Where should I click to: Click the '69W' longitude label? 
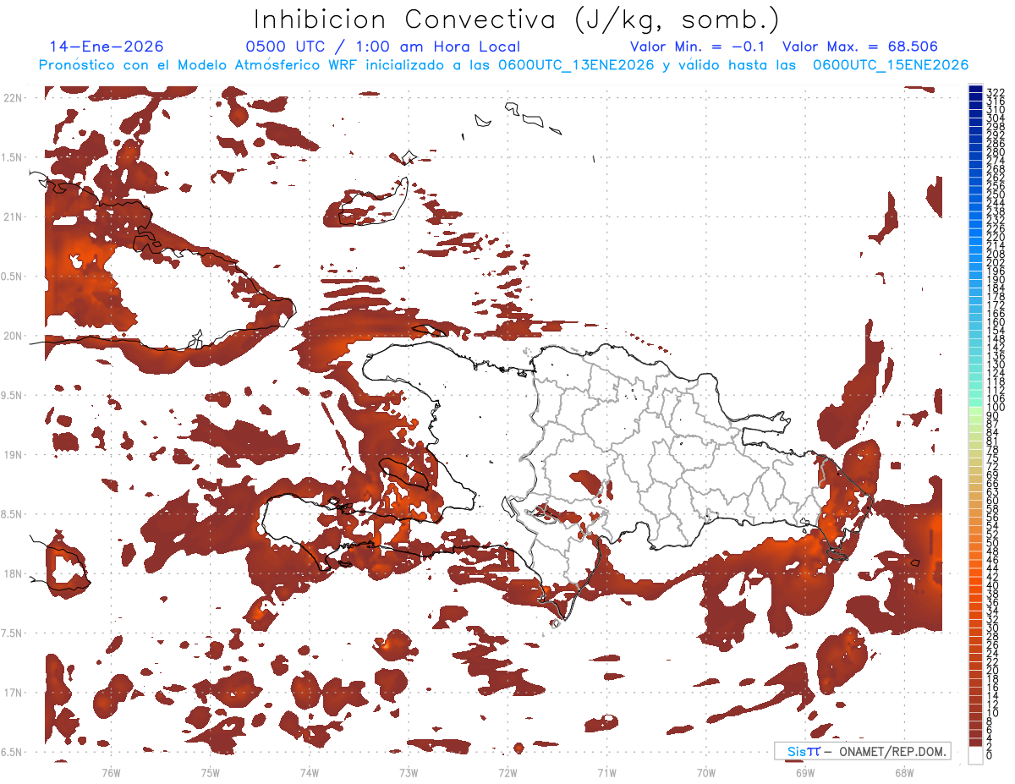pos(805,772)
